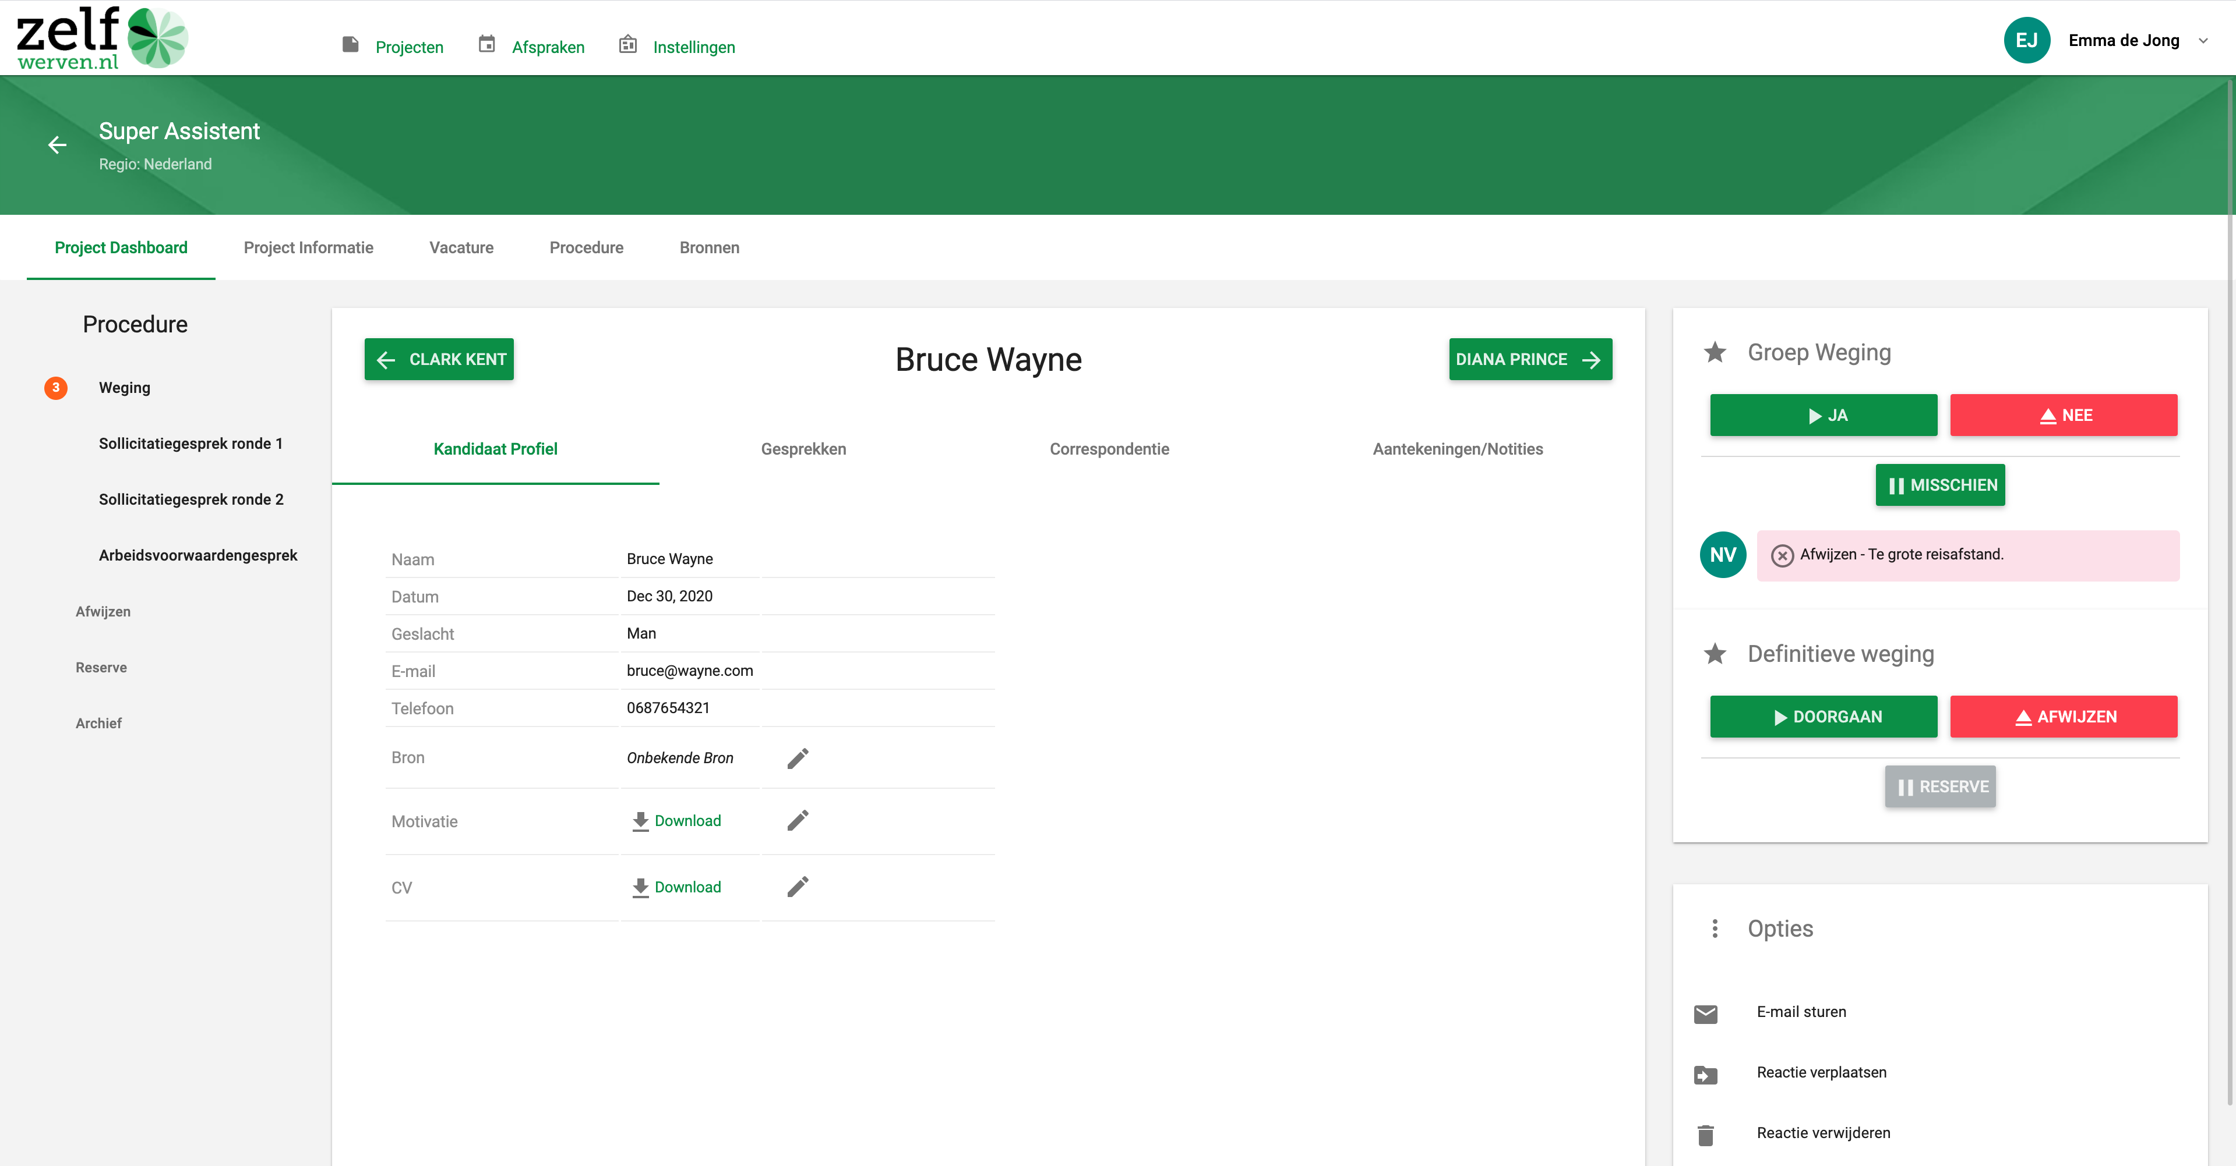Select the Vacature project tab
2236x1166 pixels.
461,248
